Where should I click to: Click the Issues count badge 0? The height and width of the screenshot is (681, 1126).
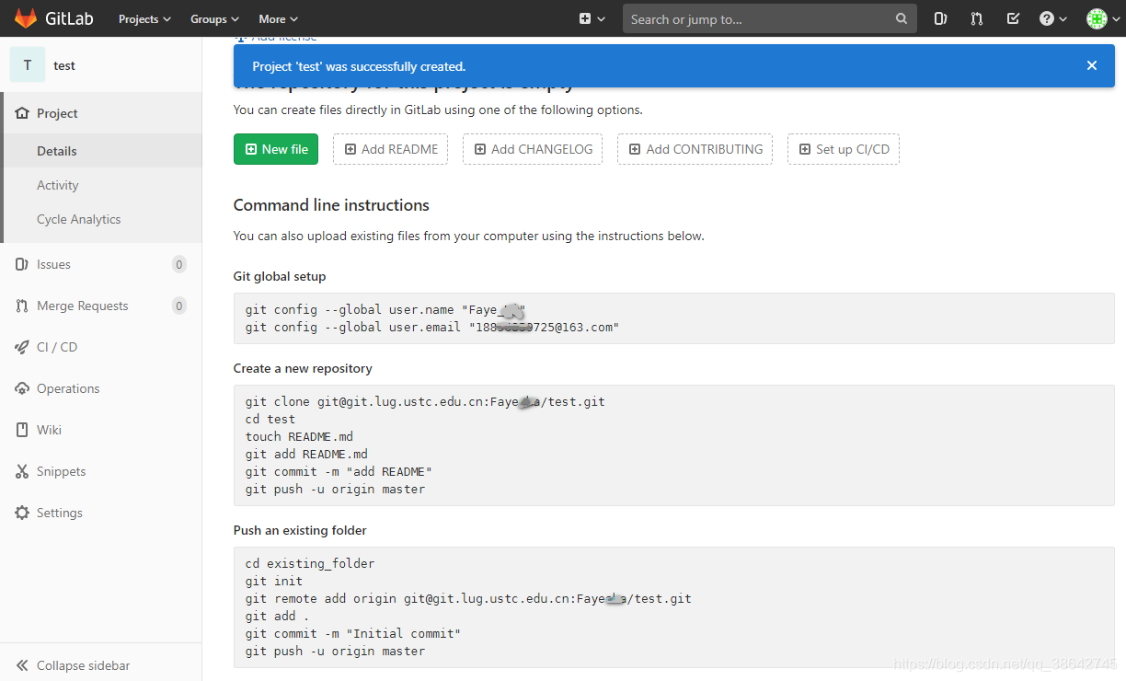pyautogui.click(x=179, y=264)
